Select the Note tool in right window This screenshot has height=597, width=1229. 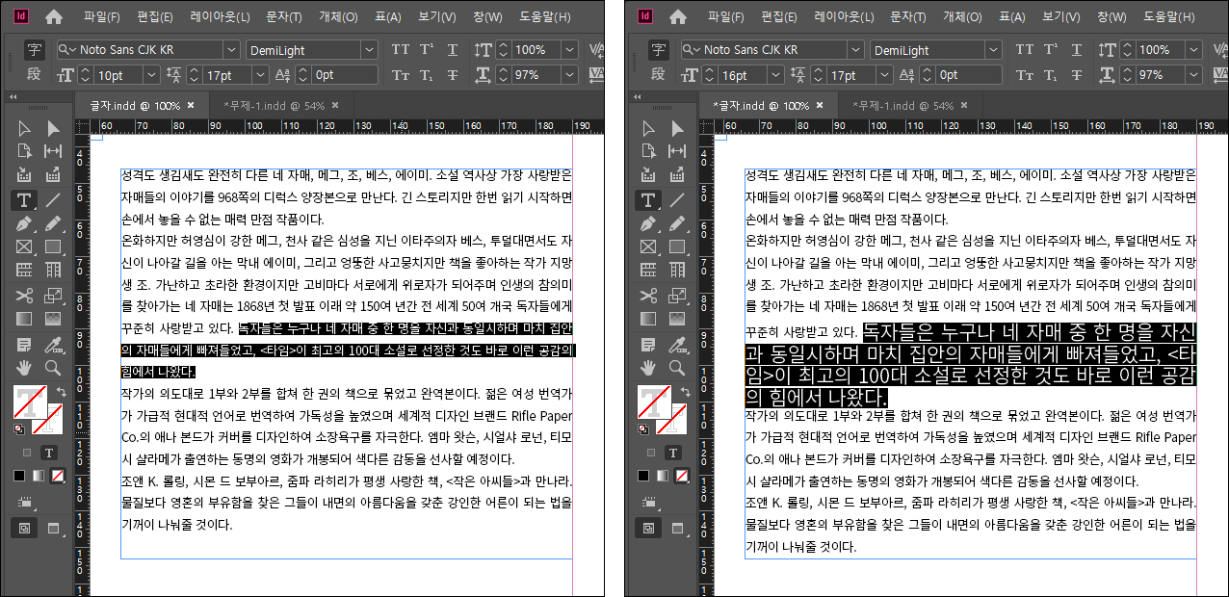[x=649, y=344]
